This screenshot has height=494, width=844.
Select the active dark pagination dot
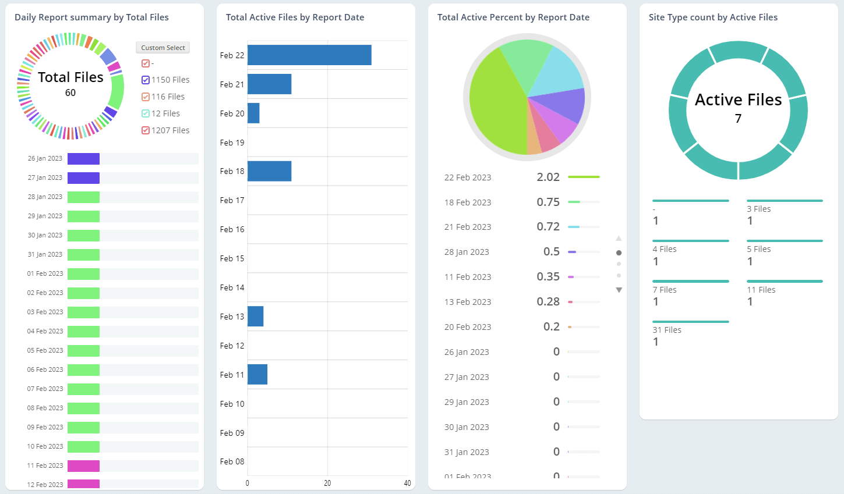(619, 253)
